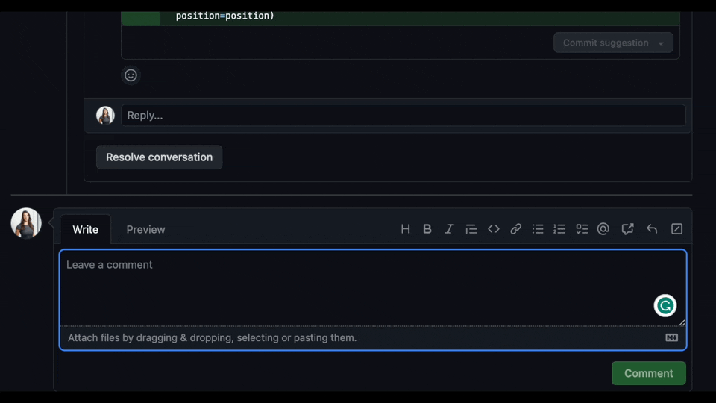
Task: Insert code formatting with the angle brackets icon
Action: tap(494, 229)
